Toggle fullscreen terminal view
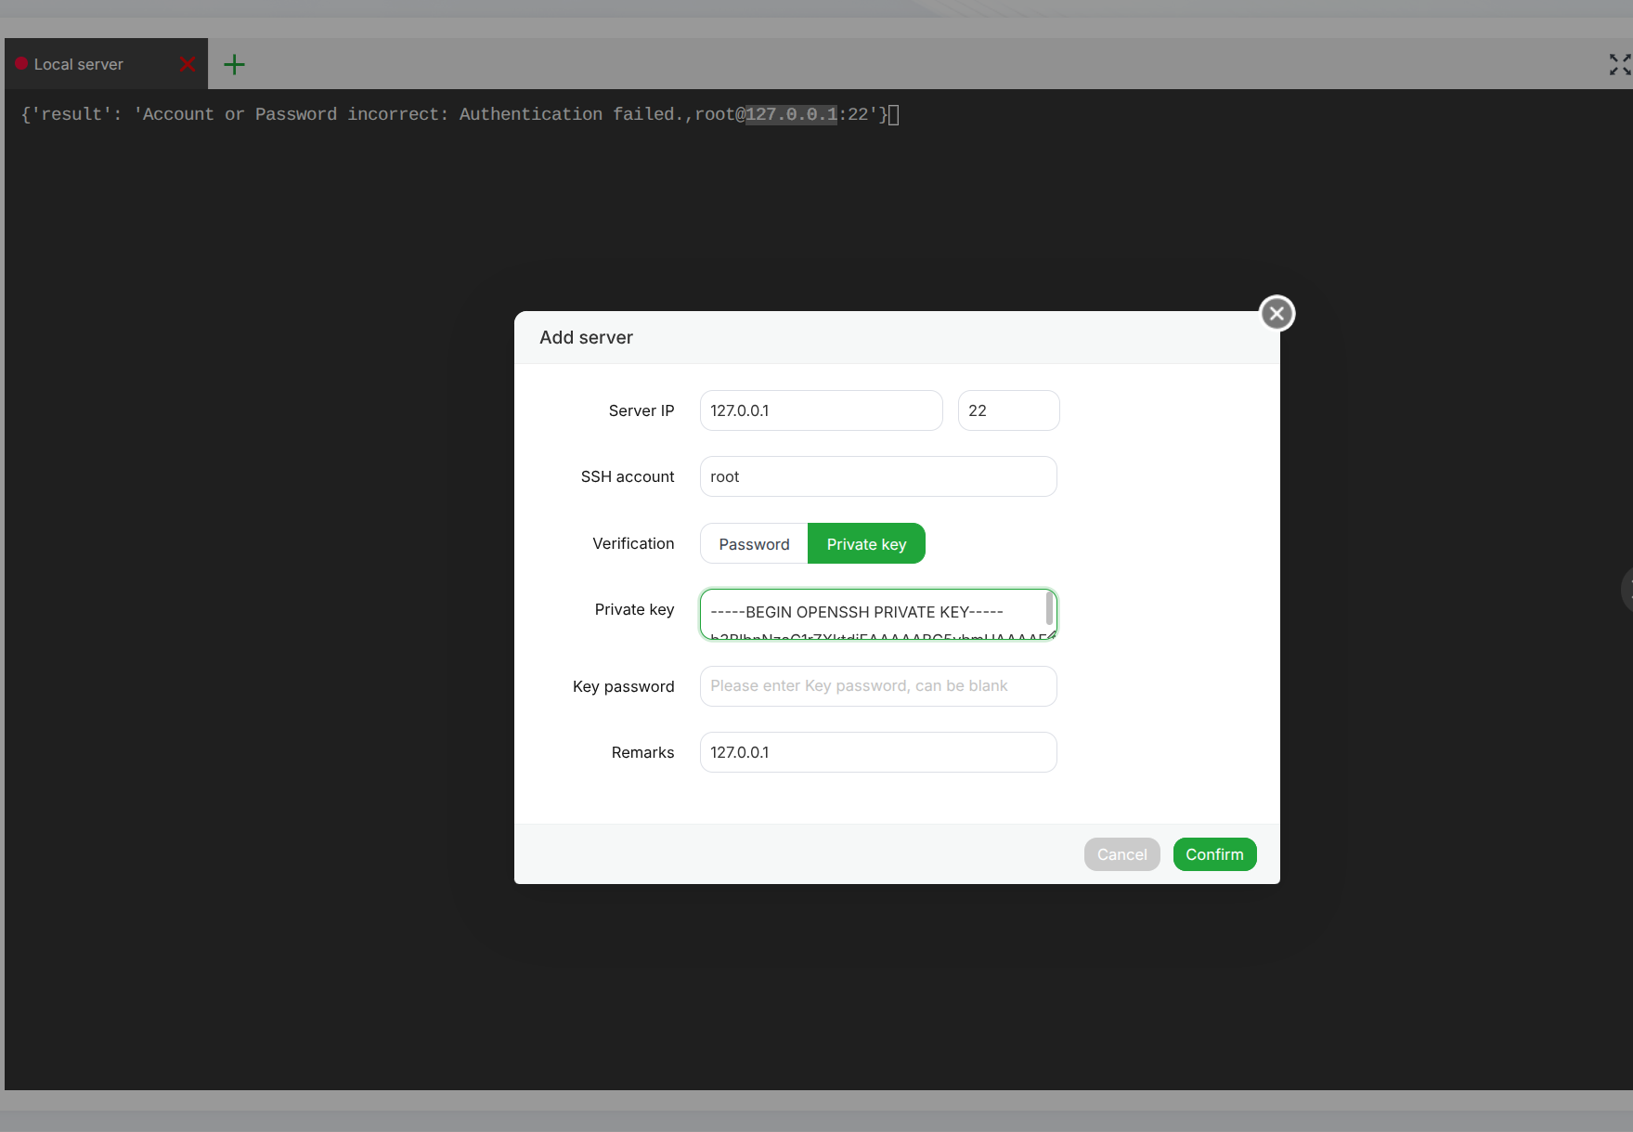Viewport: 1633px width, 1132px height. [1620, 64]
